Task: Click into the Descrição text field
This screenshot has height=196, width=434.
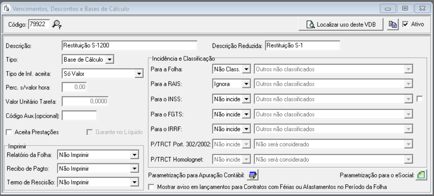Action: click(x=129, y=45)
